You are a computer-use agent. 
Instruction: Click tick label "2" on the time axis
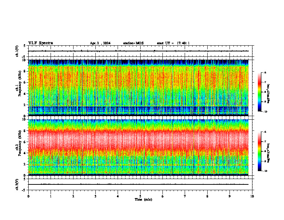[73, 196]
